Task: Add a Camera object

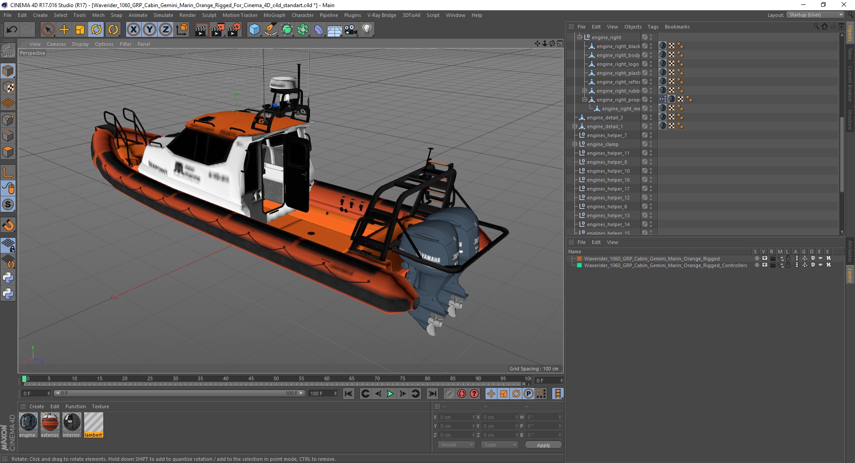Action: (350, 29)
